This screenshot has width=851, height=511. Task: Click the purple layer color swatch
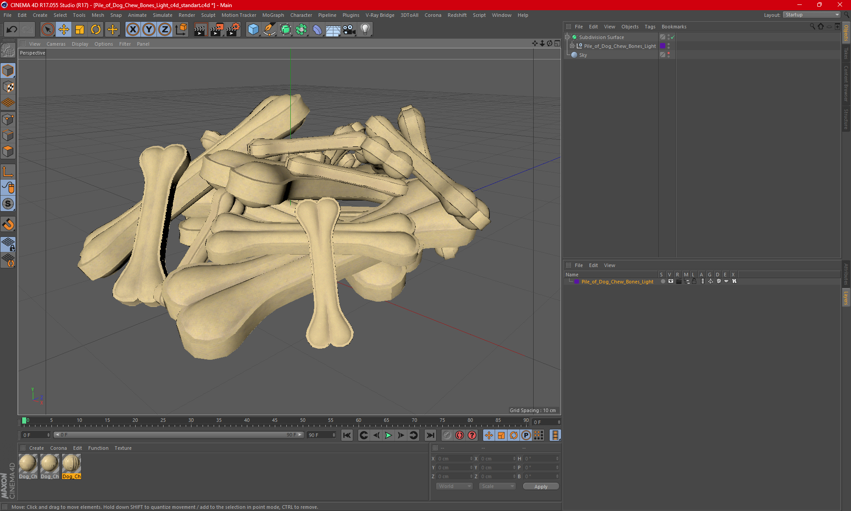pyautogui.click(x=663, y=46)
